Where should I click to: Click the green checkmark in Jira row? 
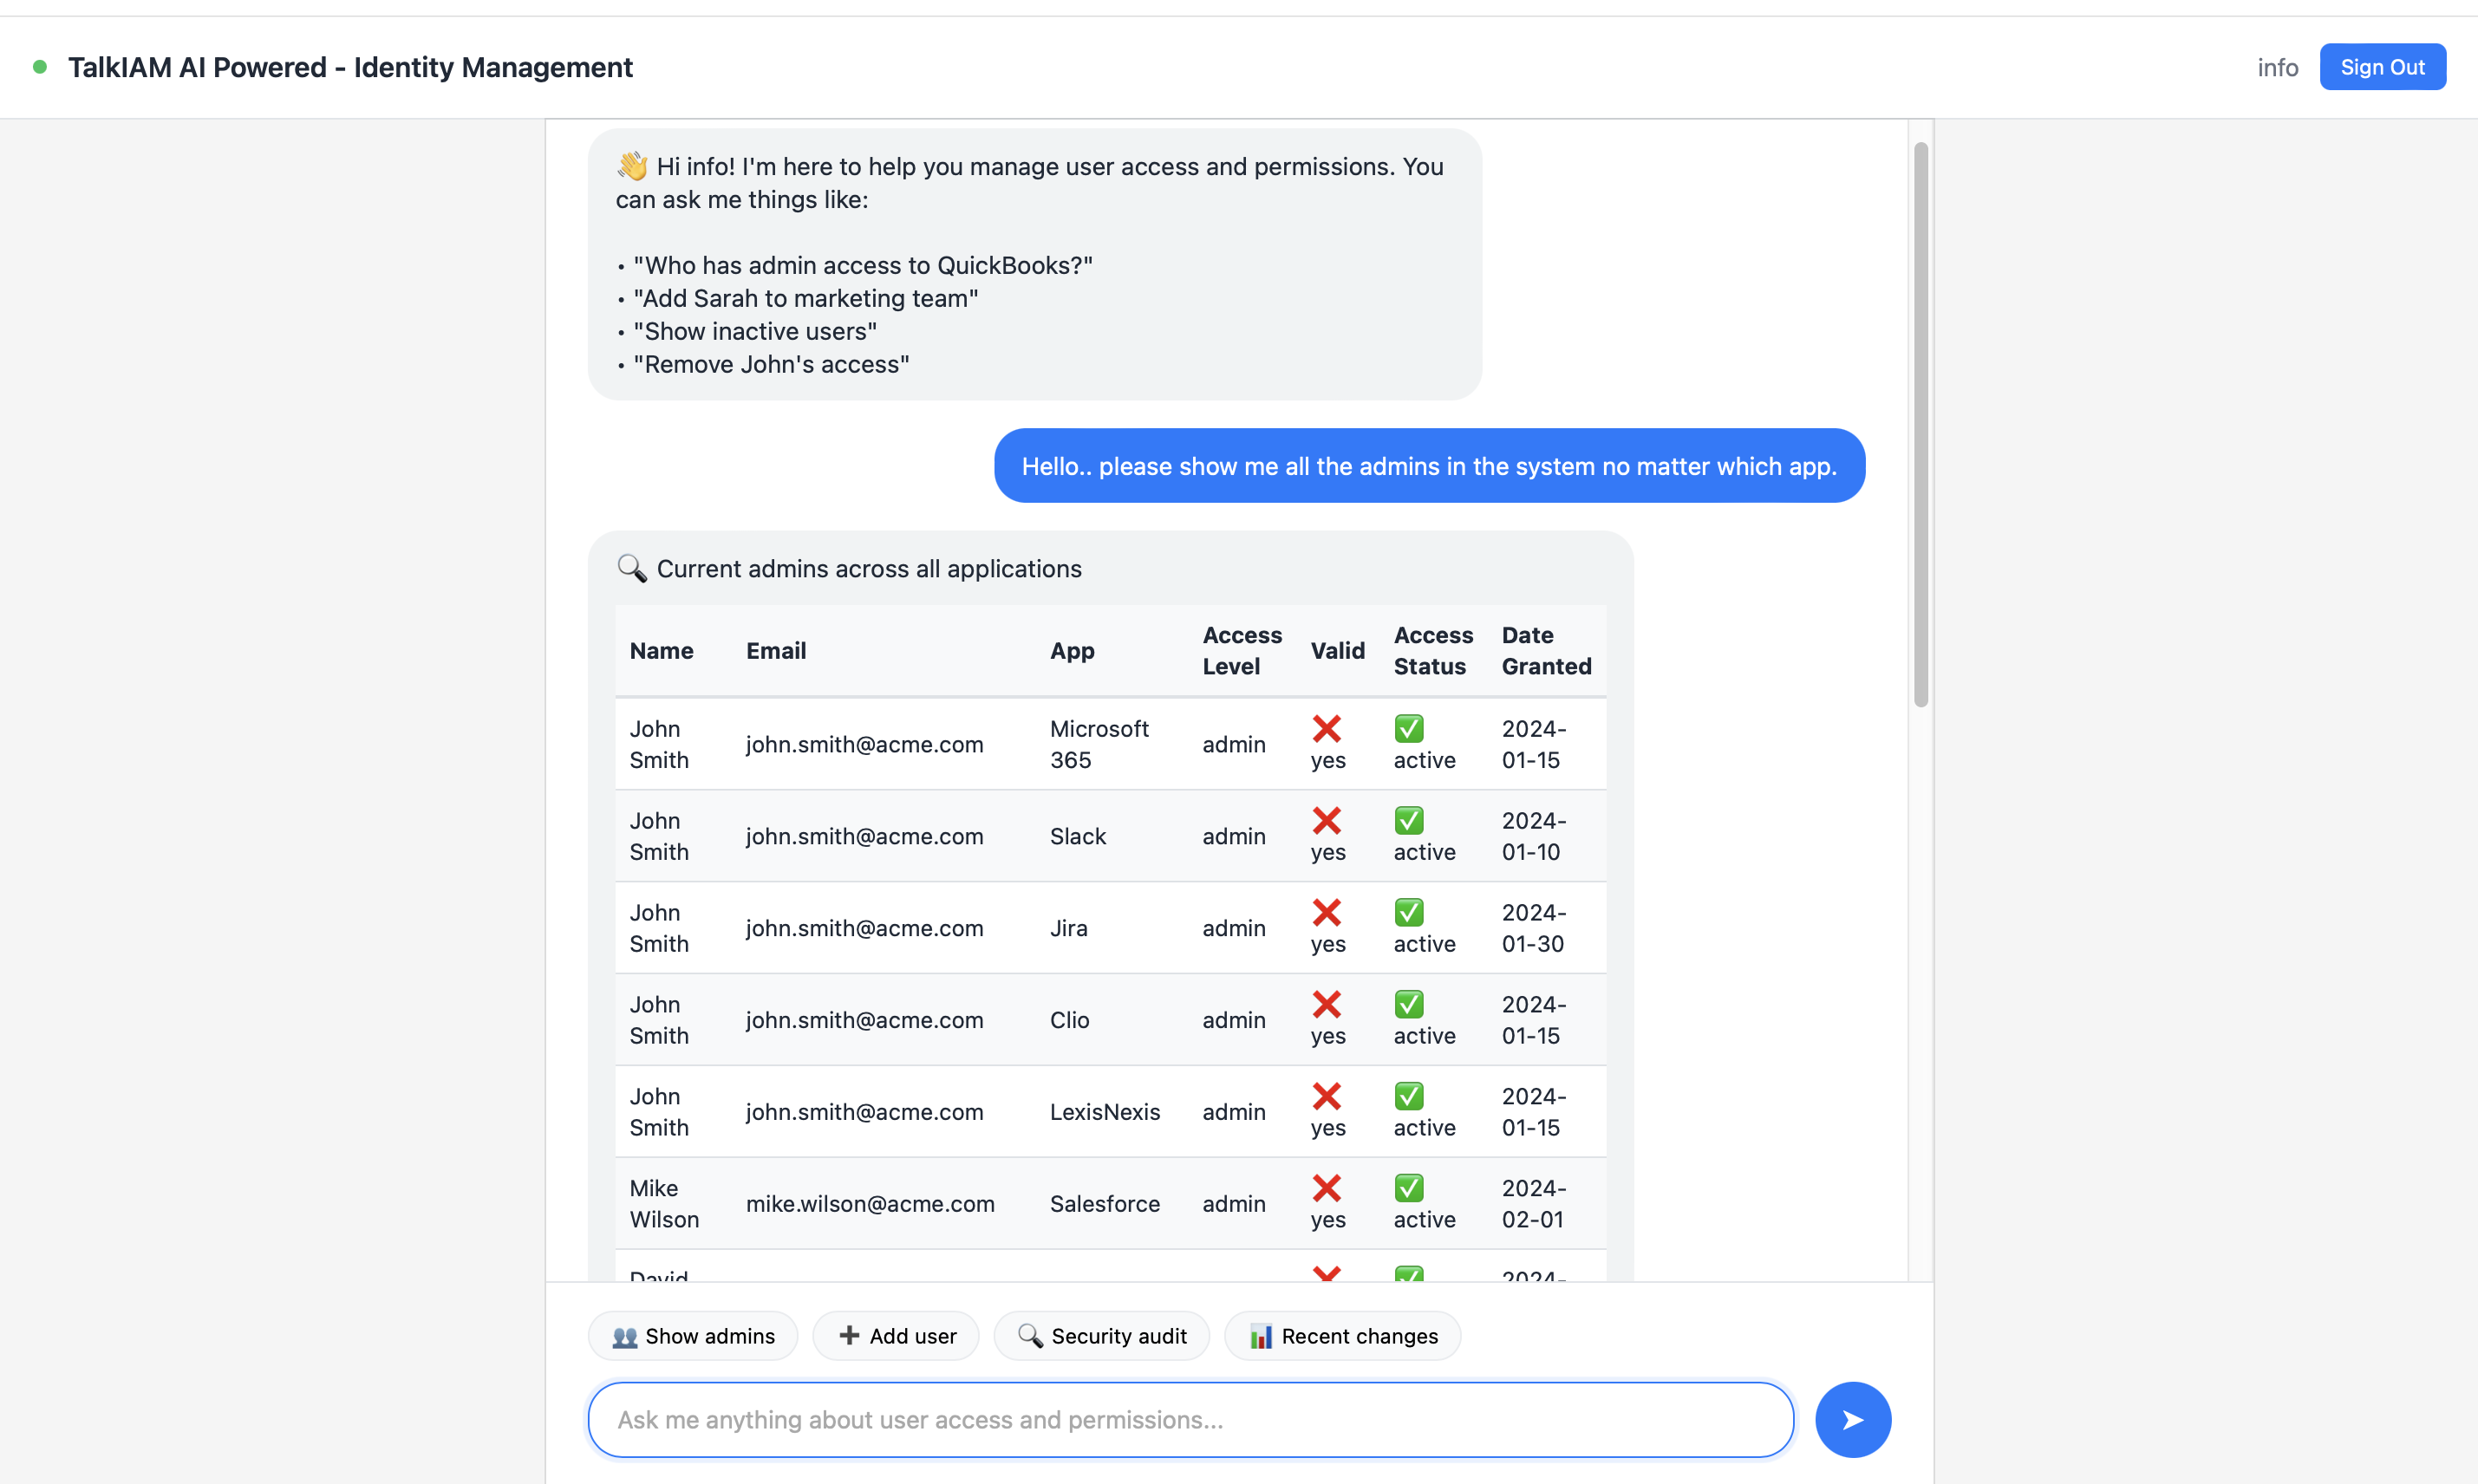click(1408, 912)
